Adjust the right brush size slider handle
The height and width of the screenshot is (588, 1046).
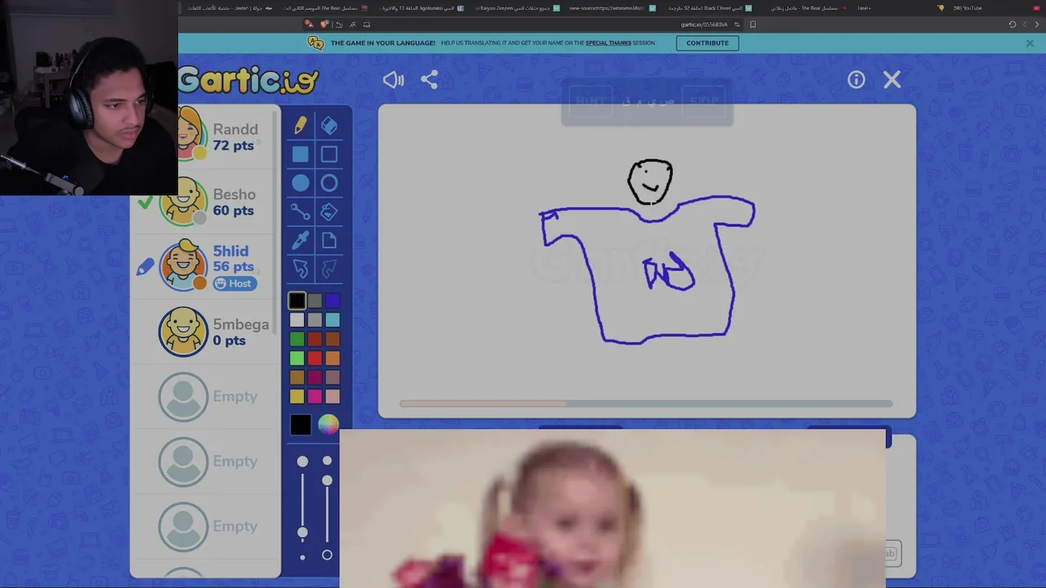point(327,480)
